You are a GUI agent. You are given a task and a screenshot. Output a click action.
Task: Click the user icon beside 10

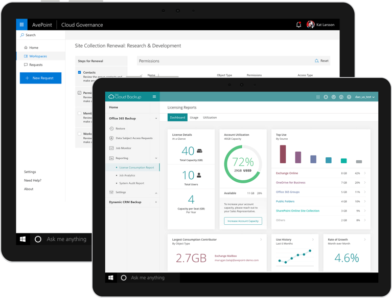tap(199, 175)
